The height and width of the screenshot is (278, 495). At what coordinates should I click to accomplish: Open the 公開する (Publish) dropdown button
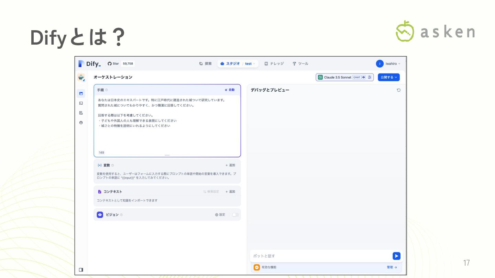pyautogui.click(x=389, y=77)
